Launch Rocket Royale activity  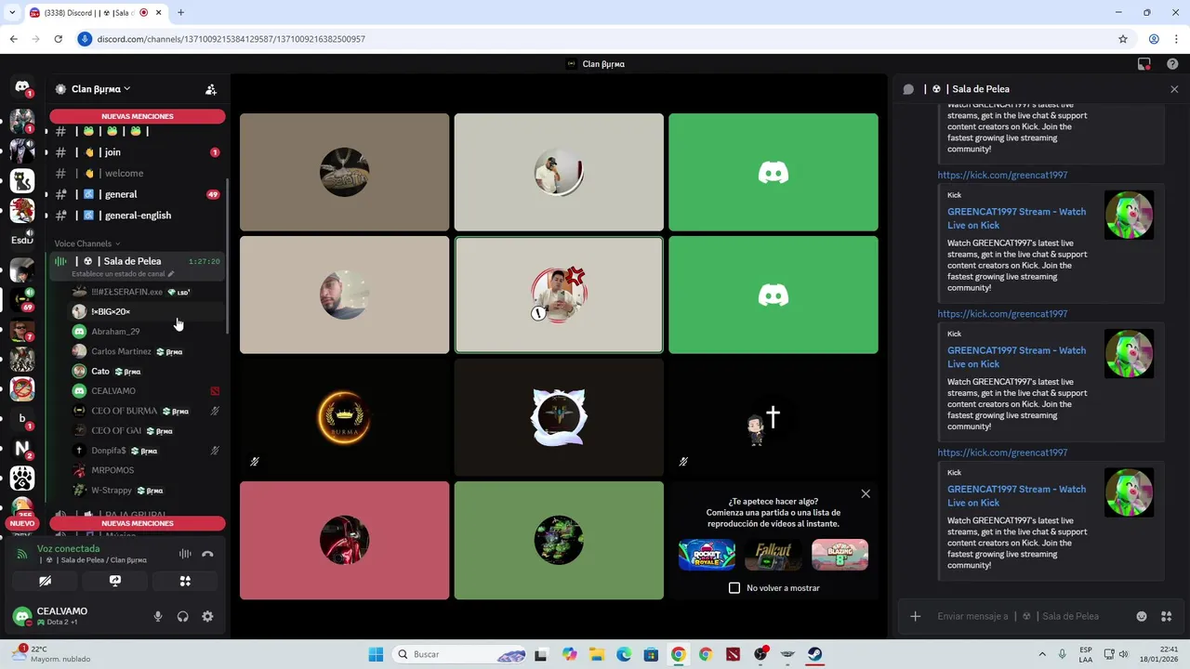(707, 555)
